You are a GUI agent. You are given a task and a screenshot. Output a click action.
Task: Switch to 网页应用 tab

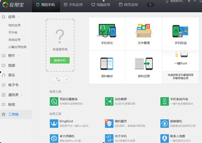(x=128, y=5)
